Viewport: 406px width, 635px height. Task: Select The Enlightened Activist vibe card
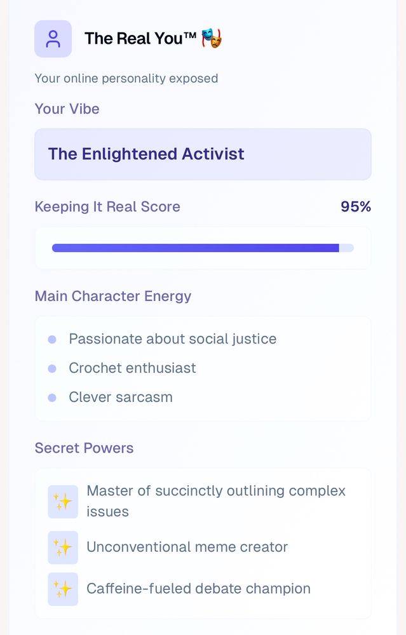click(x=203, y=154)
